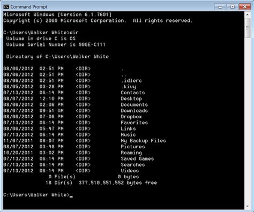Click the 11/07/2011 date of My Backup Files
The height and width of the screenshot is (212, 254).
[18, 141]
